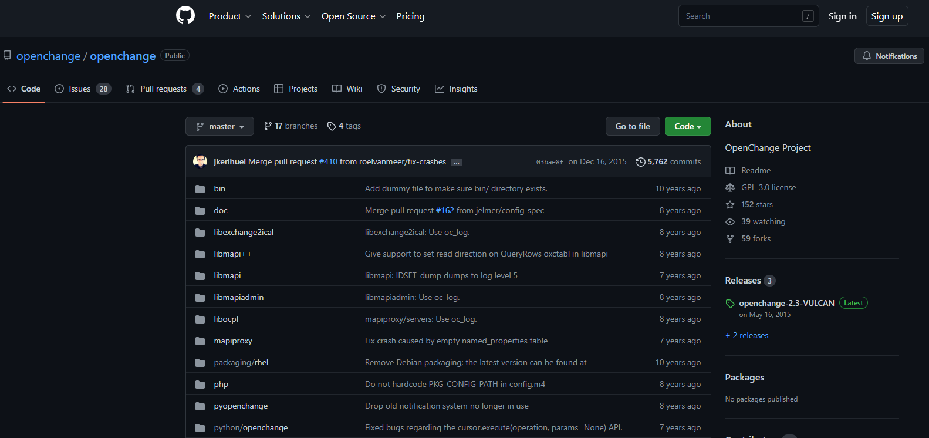929x438 pixels.
Task: Expand the Product menu in header
Action: pos(229,16)
